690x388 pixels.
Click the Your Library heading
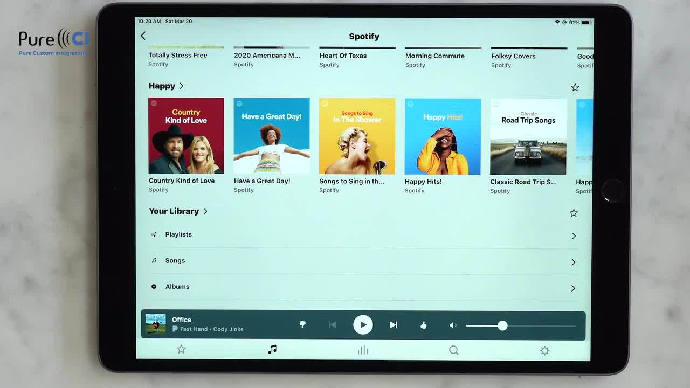[x=174, y=211]
